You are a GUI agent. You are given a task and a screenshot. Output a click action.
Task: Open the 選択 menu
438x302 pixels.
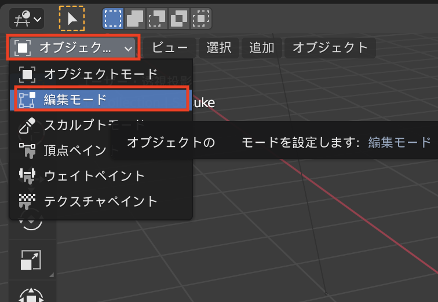click(219, 48)
